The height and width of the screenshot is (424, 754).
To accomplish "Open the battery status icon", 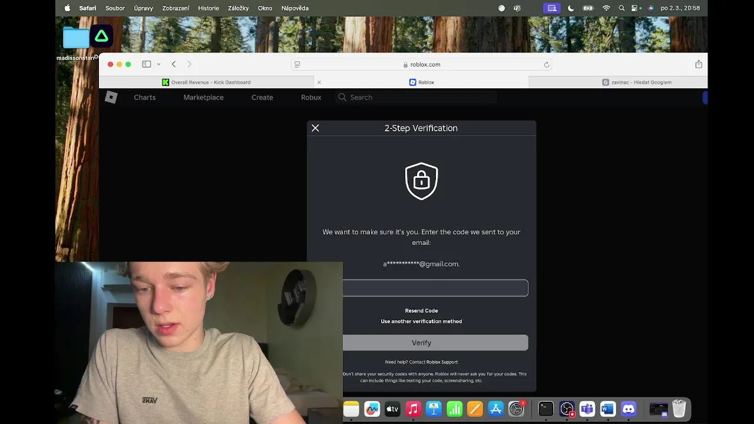I will [588, 8].
